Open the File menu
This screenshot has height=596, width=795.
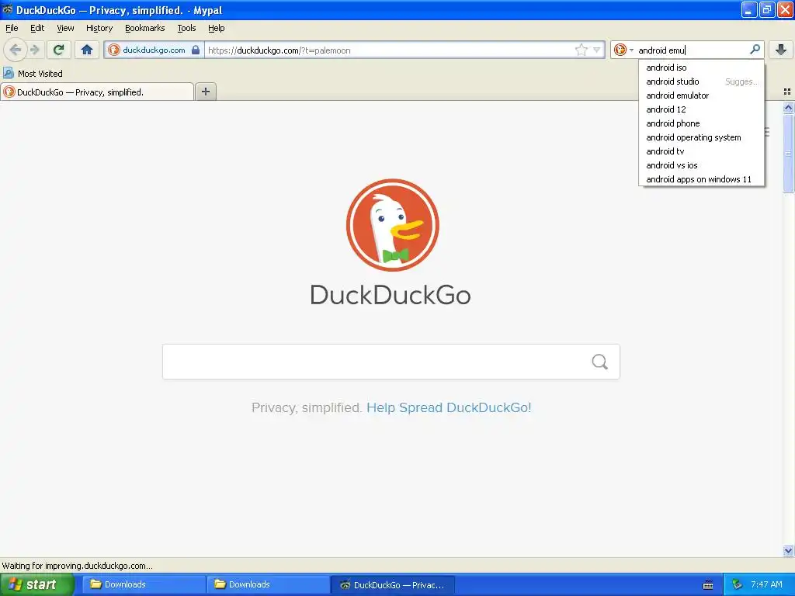coord(12,28)
